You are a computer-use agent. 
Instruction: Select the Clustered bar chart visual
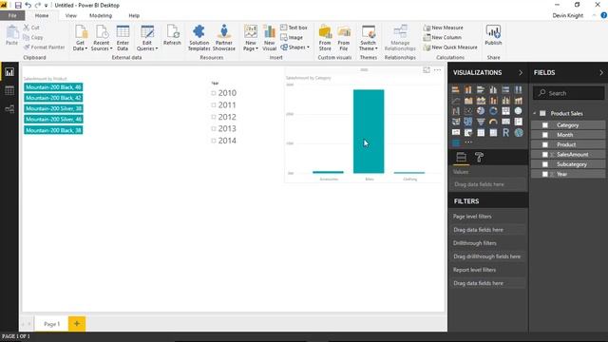click(x=481, y=89)
